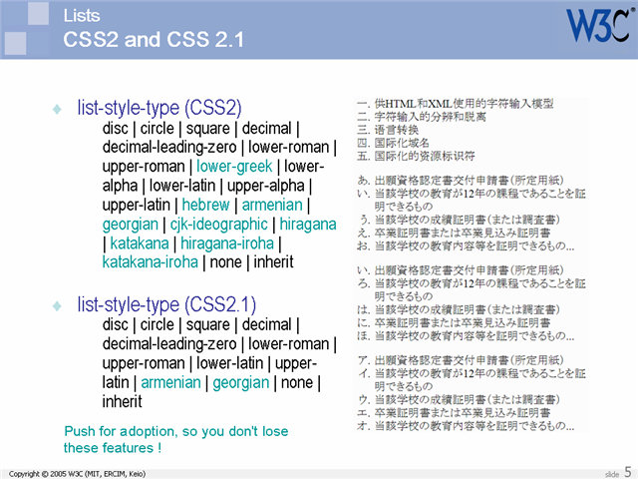
Task: Click katakana list item marked 'ウ.'
Action: coord(459,400)
